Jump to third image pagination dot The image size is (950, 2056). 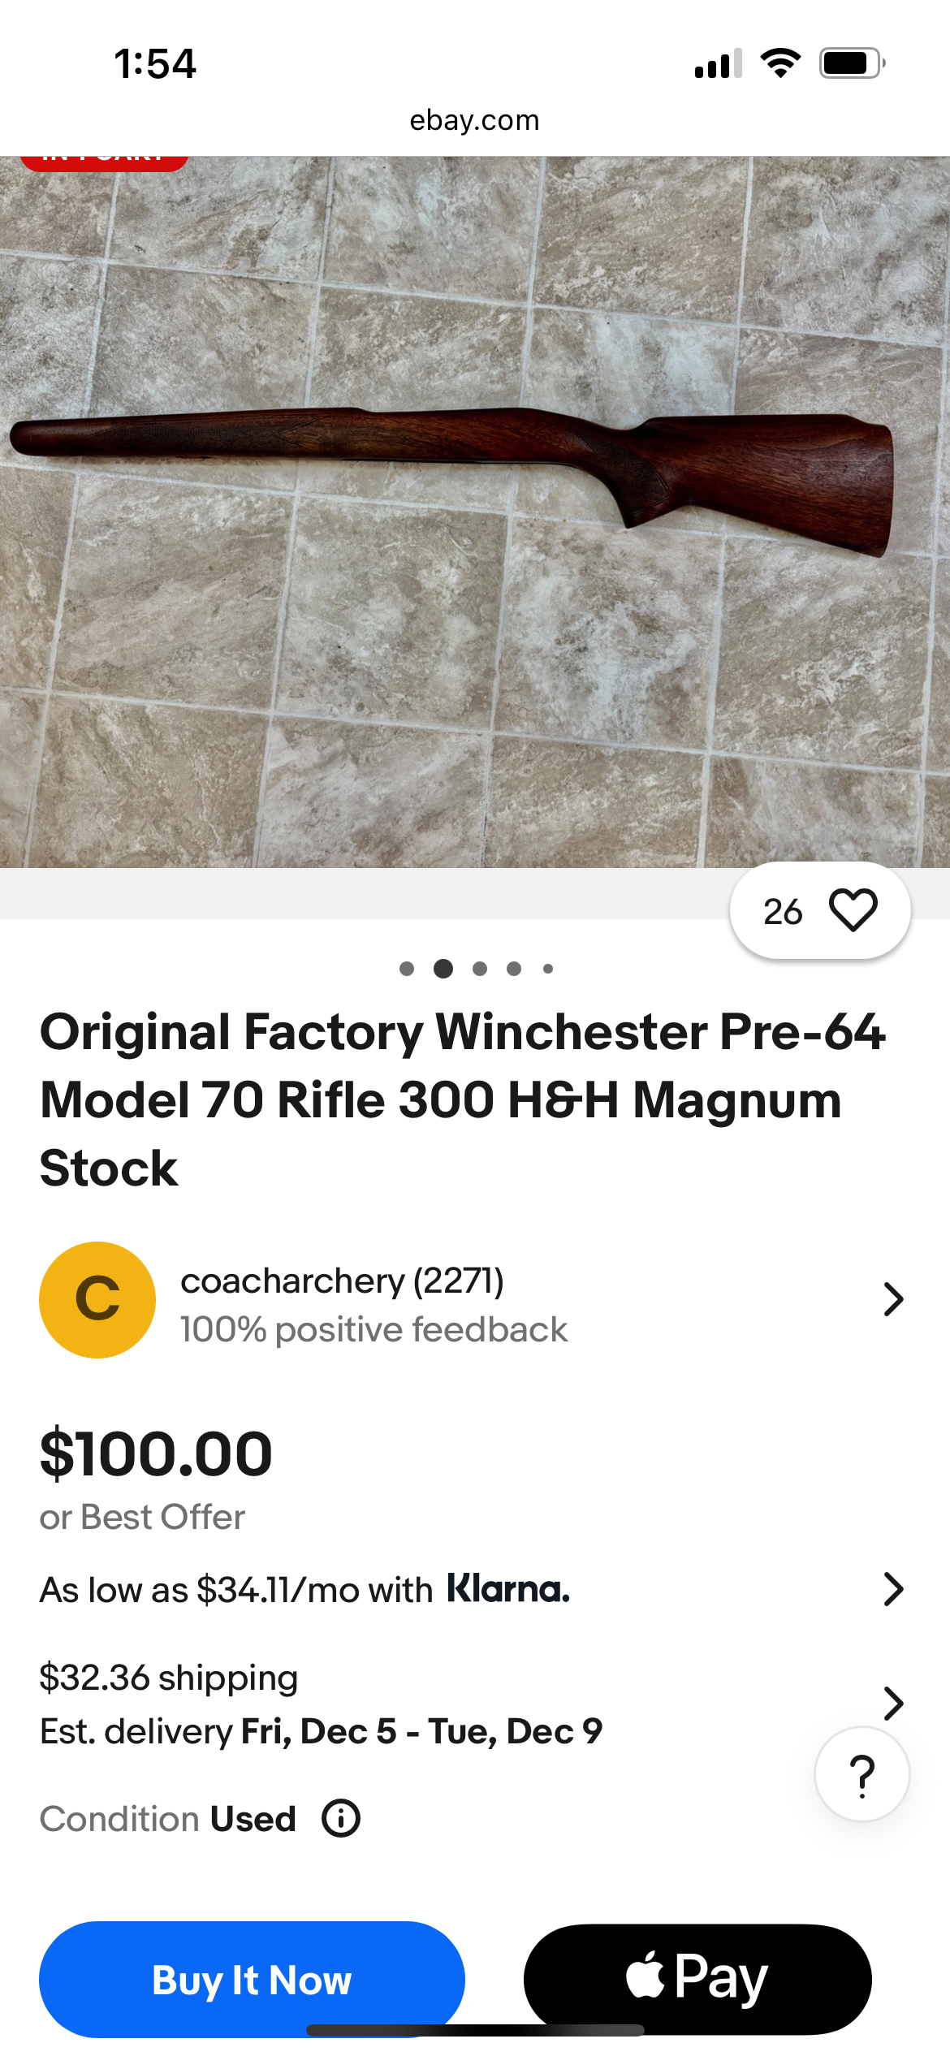[480, 968]
